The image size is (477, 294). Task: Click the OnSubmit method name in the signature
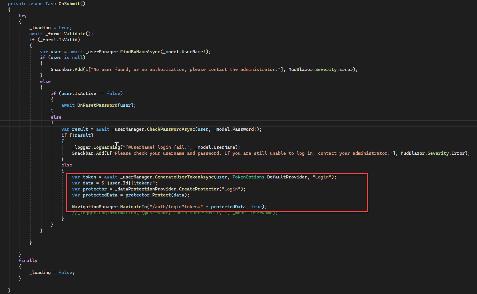point(69,4)
